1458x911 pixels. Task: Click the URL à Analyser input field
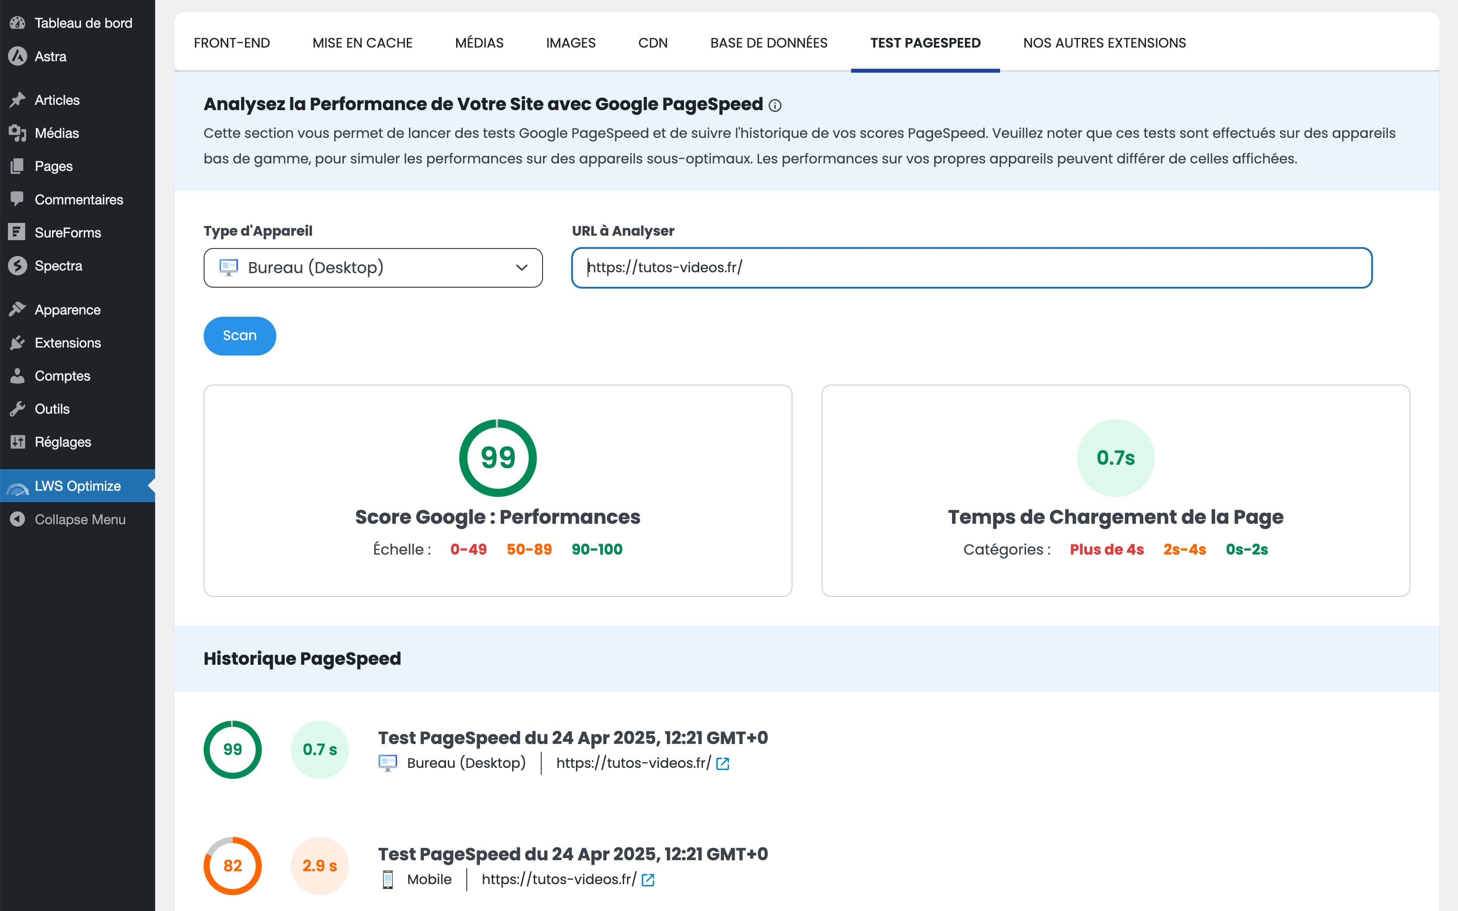pyautogui.click(x=971, y=267)
